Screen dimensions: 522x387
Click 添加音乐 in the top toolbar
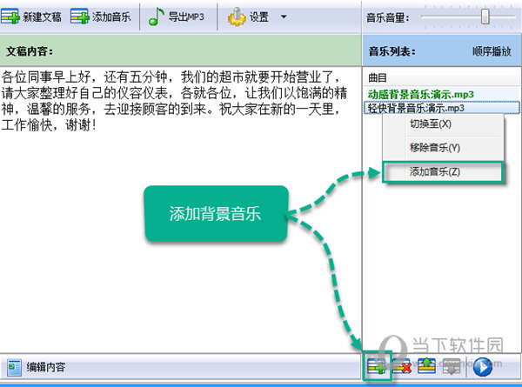click(x=101, y=17)
